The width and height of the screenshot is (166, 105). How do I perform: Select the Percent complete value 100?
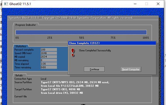(49, 50)
